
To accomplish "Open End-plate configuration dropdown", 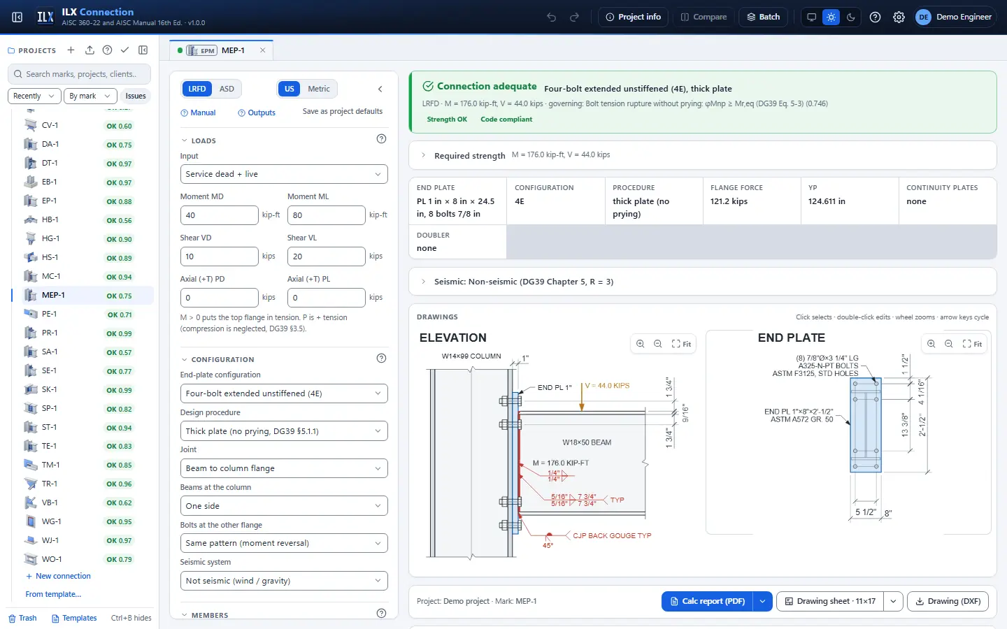I will point(284,393).
